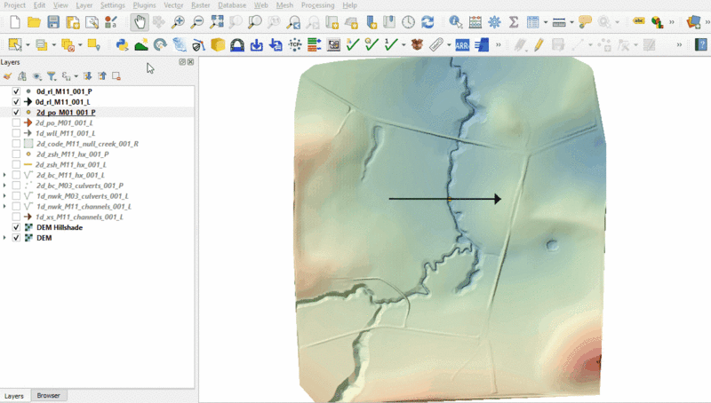The width and height of the screenshot is (711, 403).
Task: Select the Pan Map hand tool
Action: pyautogui.click(x=140, y=21)
